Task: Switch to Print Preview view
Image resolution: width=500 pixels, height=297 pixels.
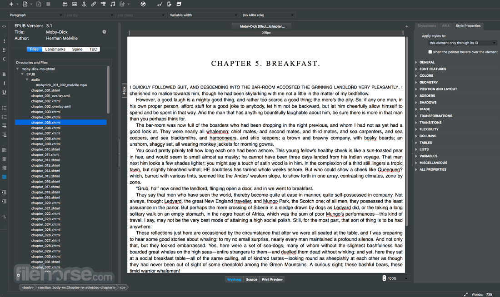Action: pyautogui.click(x=272, y=279)
